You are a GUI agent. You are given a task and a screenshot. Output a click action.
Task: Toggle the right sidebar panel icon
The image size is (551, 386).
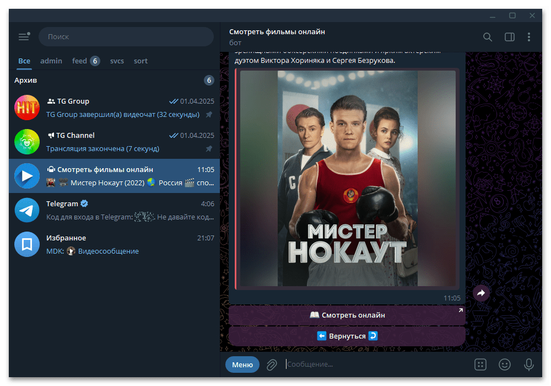click(510, 37)
